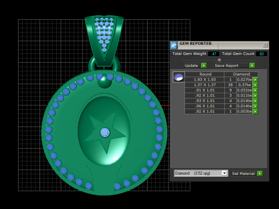Click the Round column header
This screenshot has width=279, height=209.
pos(205,74)
